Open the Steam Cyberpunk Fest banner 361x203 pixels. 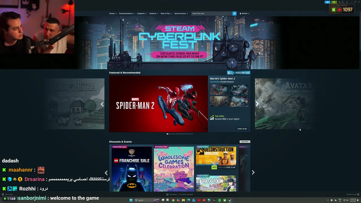pyautogui.click(x=179, y=42)
